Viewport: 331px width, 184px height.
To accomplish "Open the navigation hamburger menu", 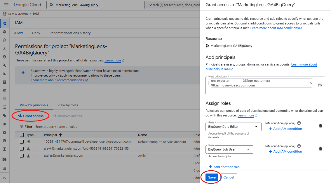I will (6, 4).
